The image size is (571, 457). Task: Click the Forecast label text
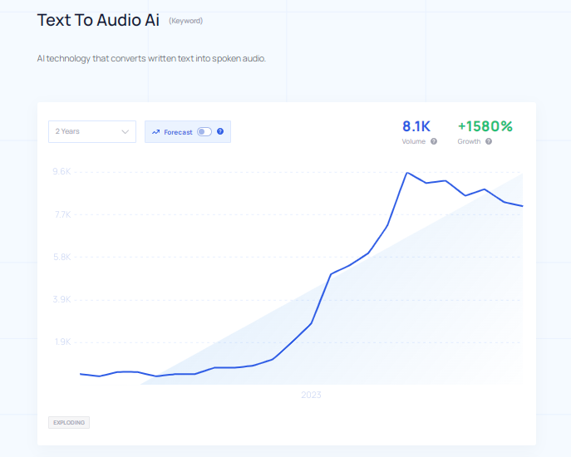(178, 131)
